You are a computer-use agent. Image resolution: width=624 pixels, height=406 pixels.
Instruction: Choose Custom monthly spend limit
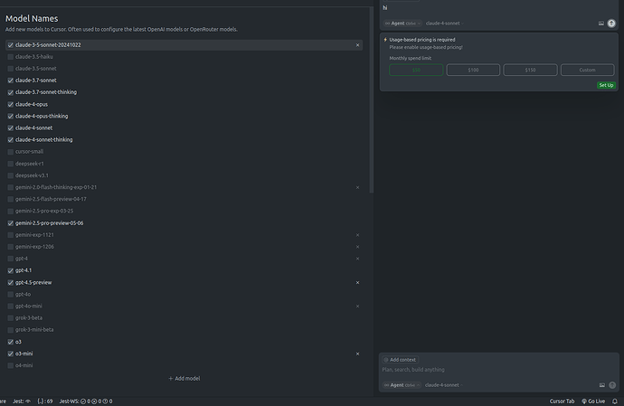[x=588, y=70]
